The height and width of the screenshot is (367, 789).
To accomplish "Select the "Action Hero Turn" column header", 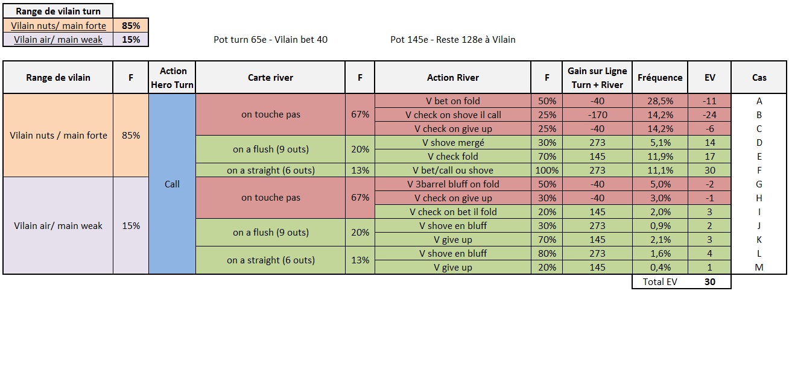I will click(173, 78).
